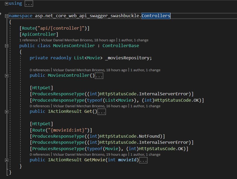Expand the GetMovie method plus marker

click(x=6, y=160)
